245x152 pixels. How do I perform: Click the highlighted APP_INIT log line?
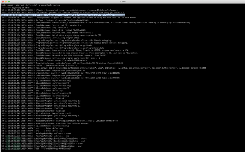pos(63,15)
